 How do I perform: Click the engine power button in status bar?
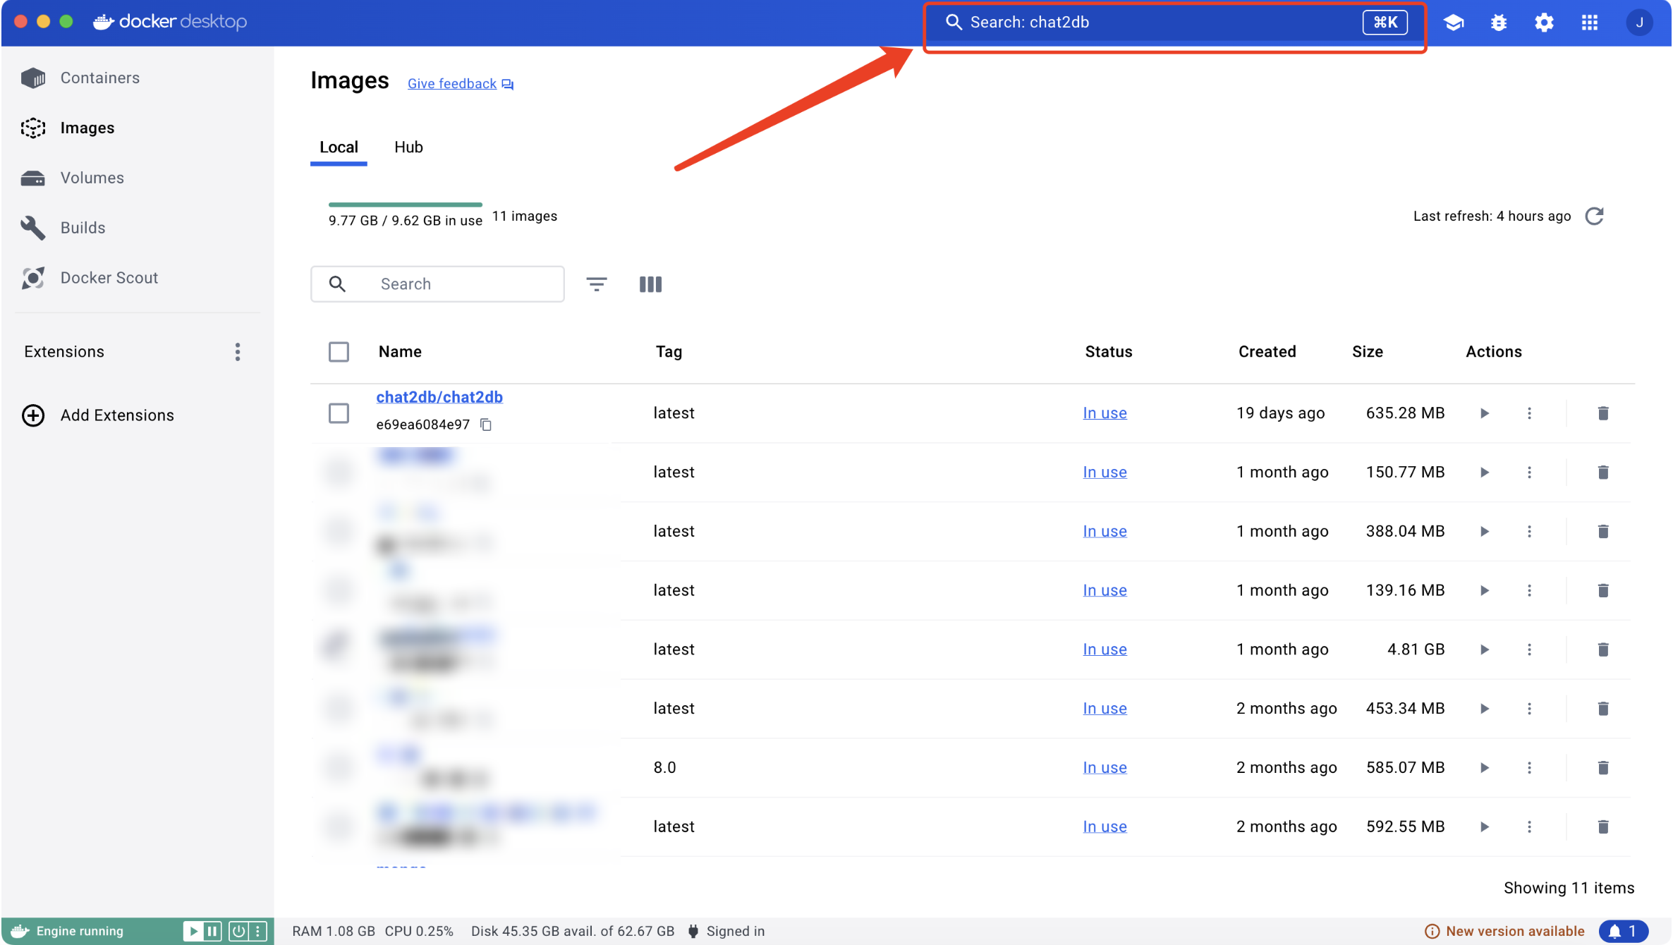click(238, 932)
